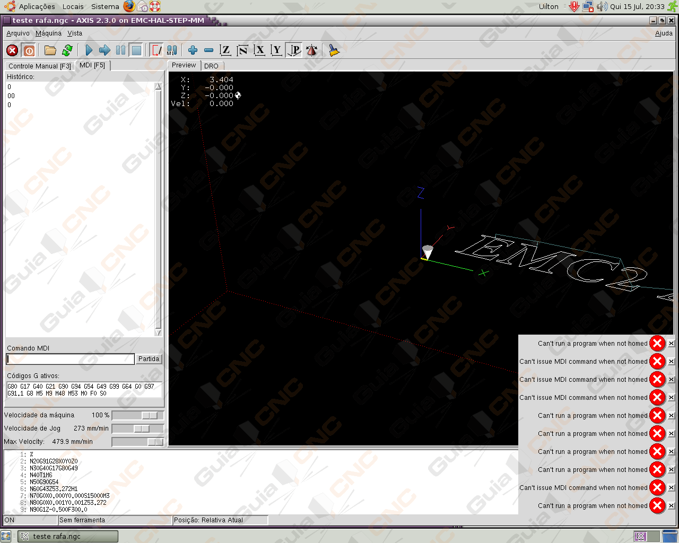This screenshot has height=543, width=679.
Task: Clear live plot with the broom icon
Action: click(x=333, y=50)
